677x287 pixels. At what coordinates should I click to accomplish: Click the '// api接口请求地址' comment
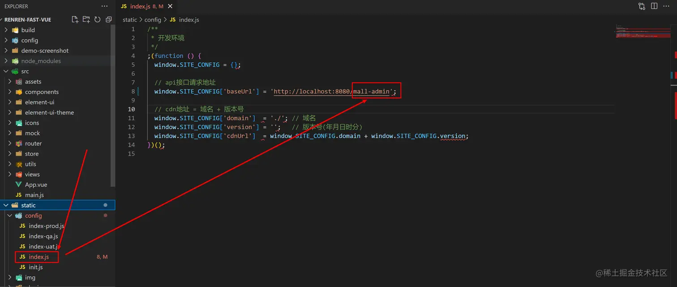(185, 82)
